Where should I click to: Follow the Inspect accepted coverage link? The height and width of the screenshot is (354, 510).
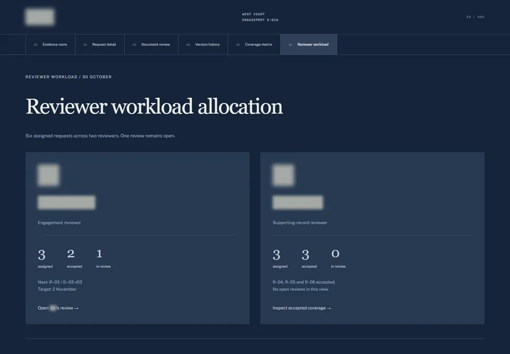pyautogui.click(x=302, y=308)
